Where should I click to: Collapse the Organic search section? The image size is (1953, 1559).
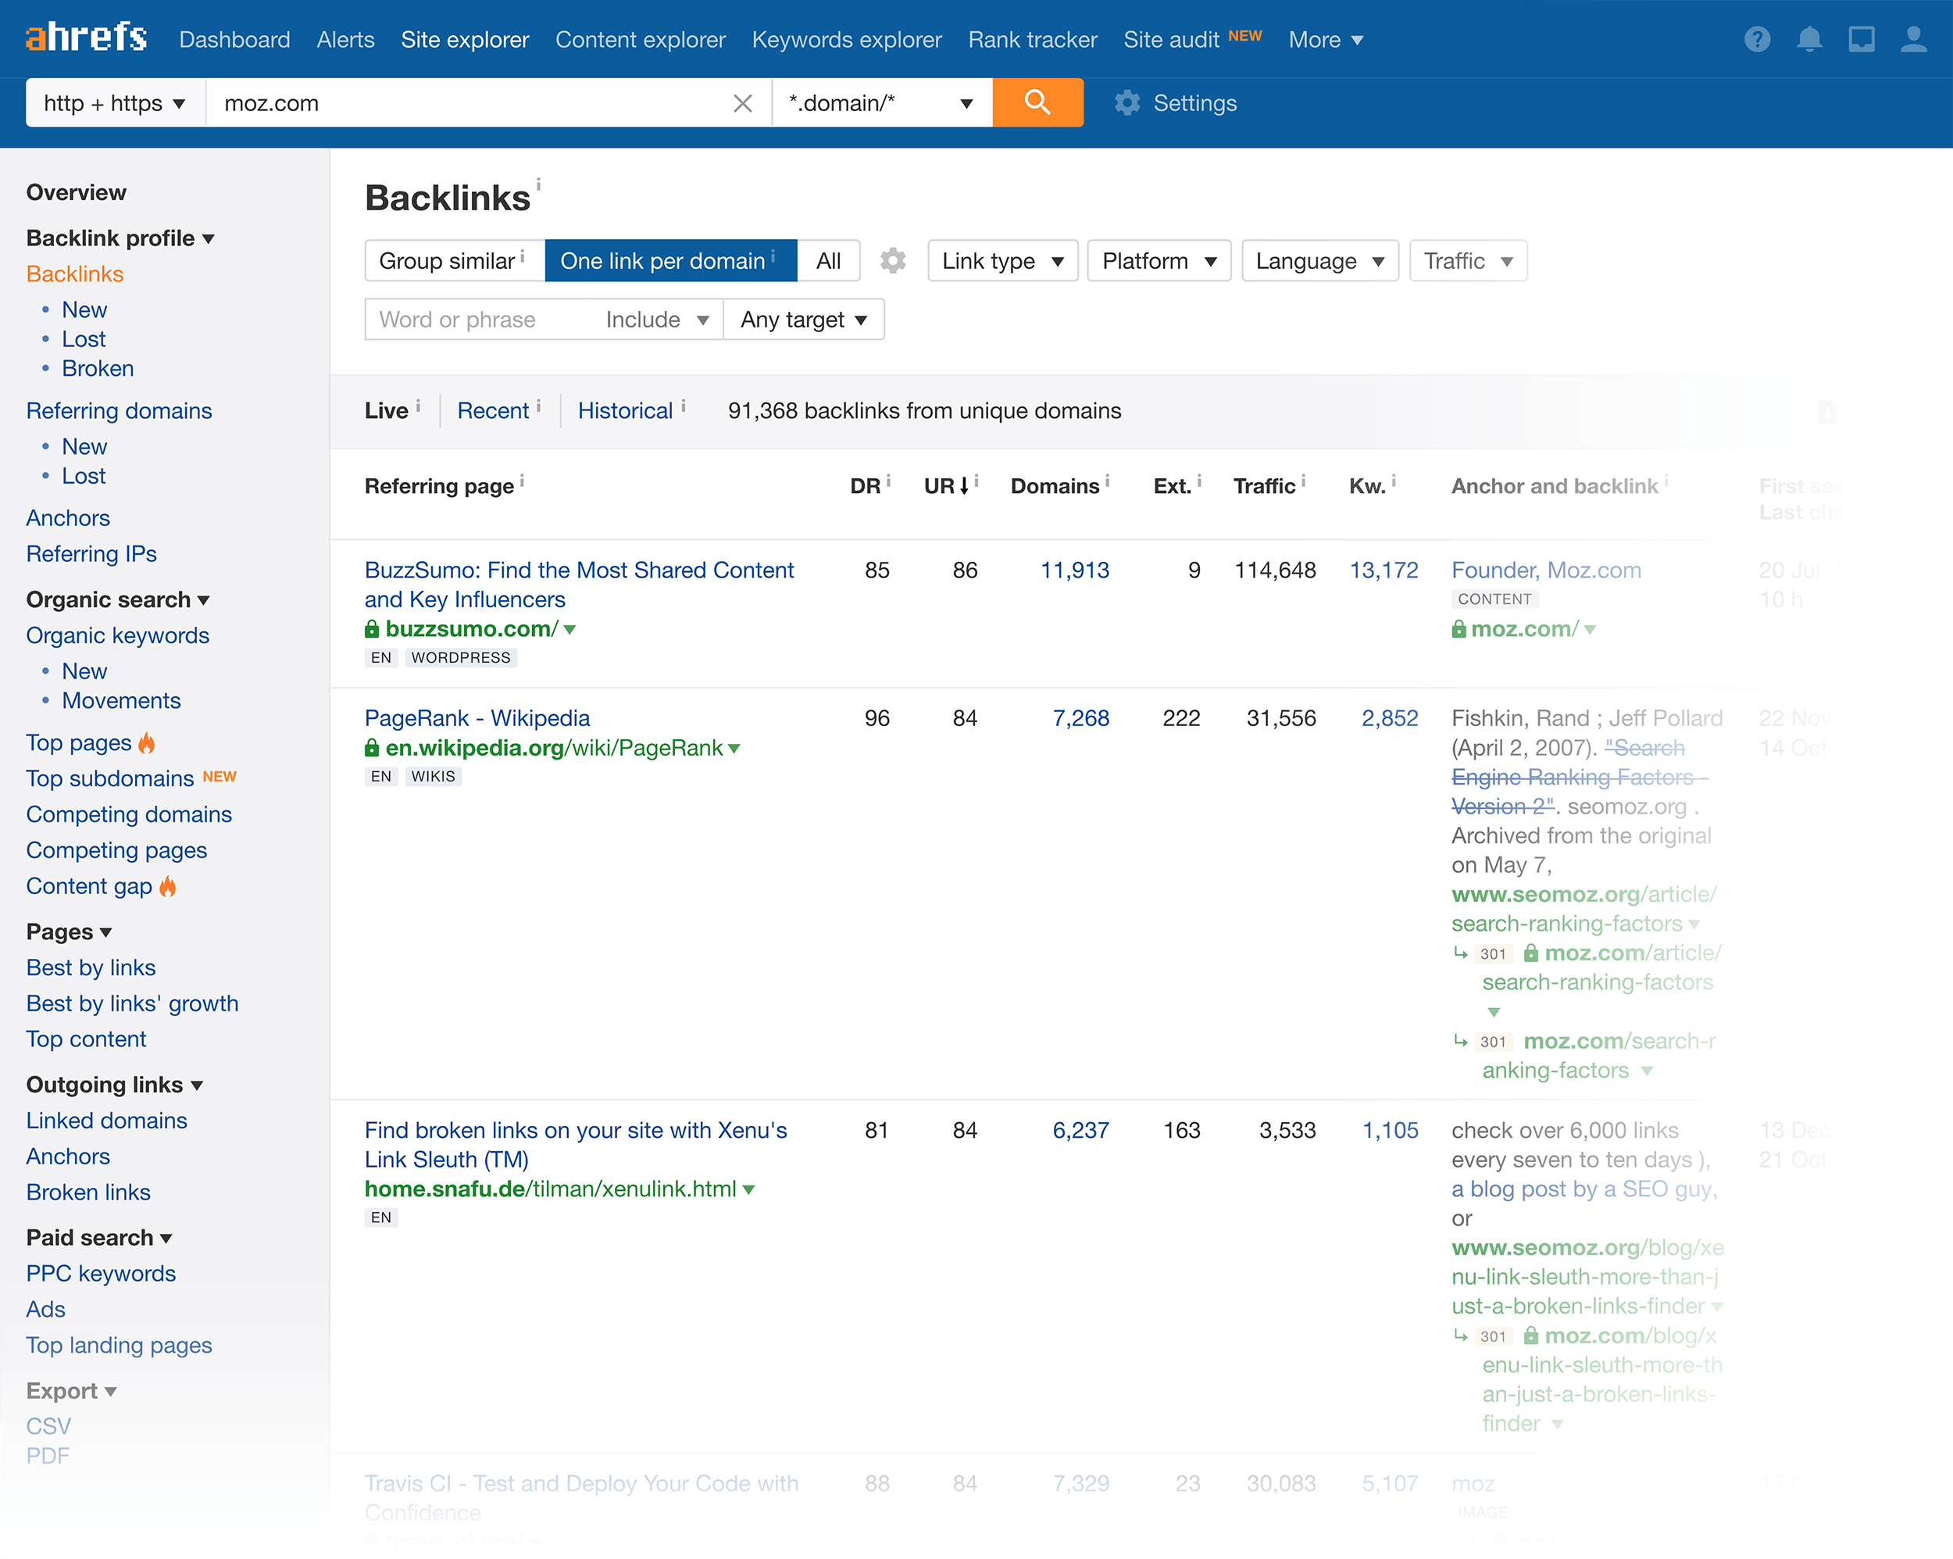(x=118, y=600)
